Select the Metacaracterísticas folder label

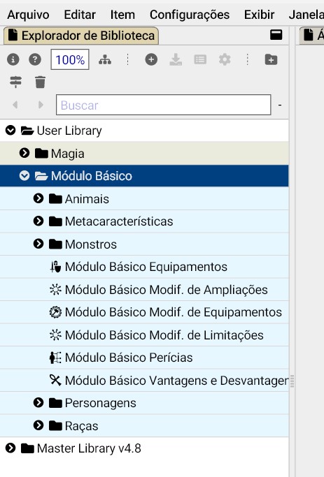tap(119, 221)
